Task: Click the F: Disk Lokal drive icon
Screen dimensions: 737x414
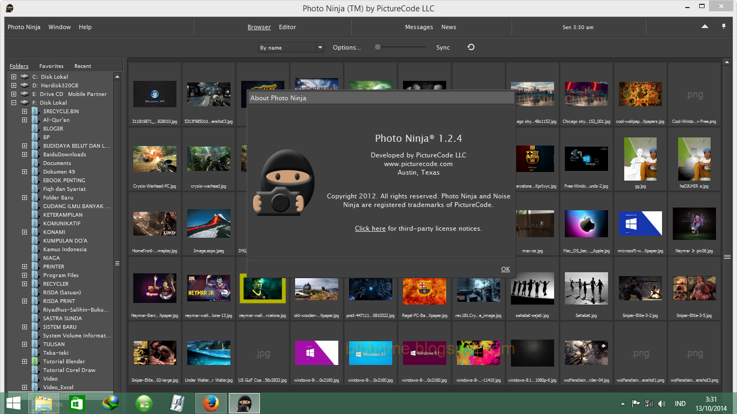Action: 25,102
